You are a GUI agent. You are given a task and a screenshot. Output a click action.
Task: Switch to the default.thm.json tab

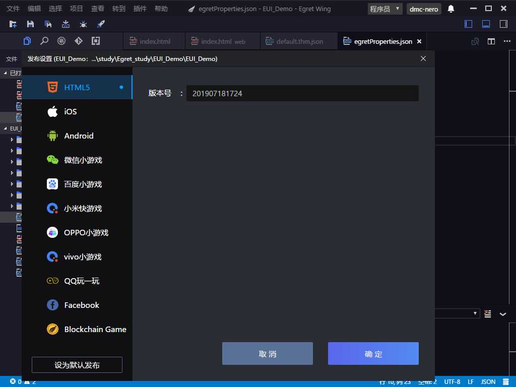pyautogui.click(x=299, y=41)
